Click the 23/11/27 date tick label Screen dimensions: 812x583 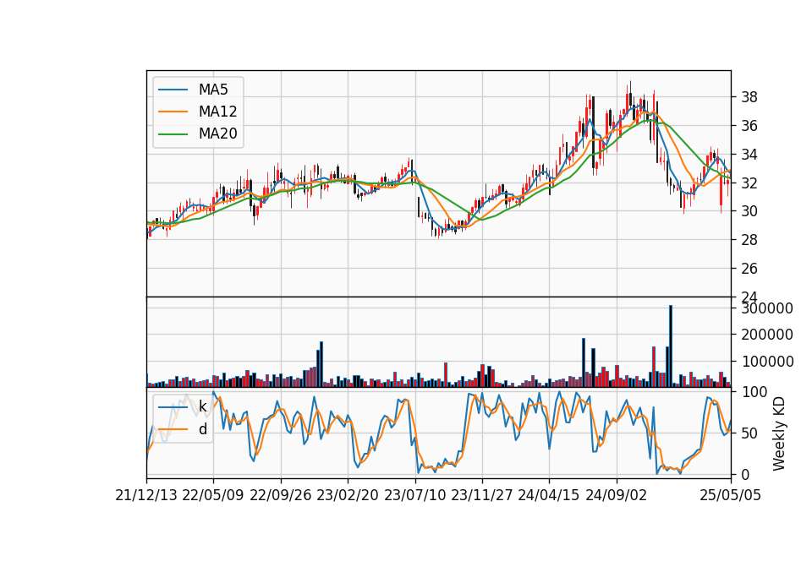click(x=481, y=496)
